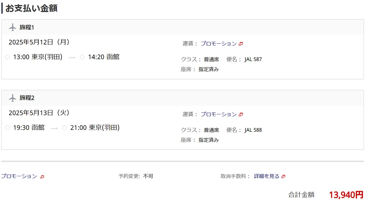Select the circle marker before 21:00 東京(羽田)

click(64, 128)
